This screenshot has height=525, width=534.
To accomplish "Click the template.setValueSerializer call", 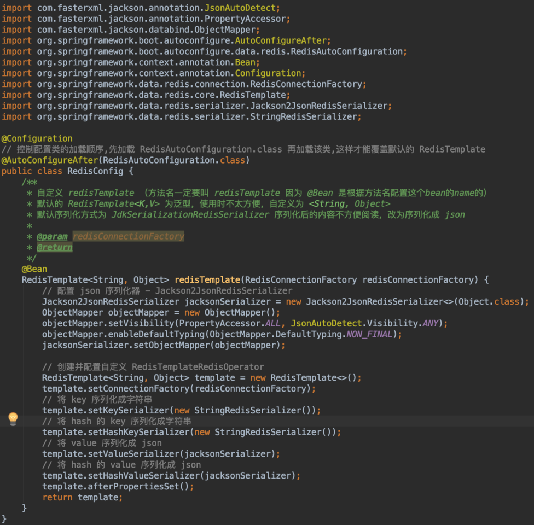I will pyautogui.click(x=161, y=454).
